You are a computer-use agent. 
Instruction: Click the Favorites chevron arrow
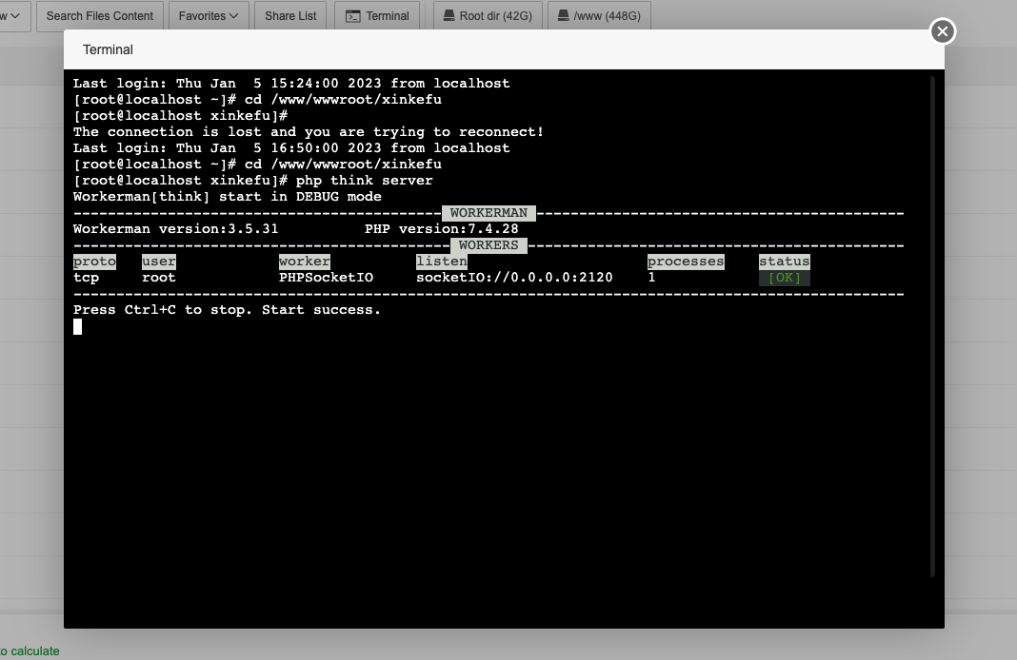pos(234,16)
